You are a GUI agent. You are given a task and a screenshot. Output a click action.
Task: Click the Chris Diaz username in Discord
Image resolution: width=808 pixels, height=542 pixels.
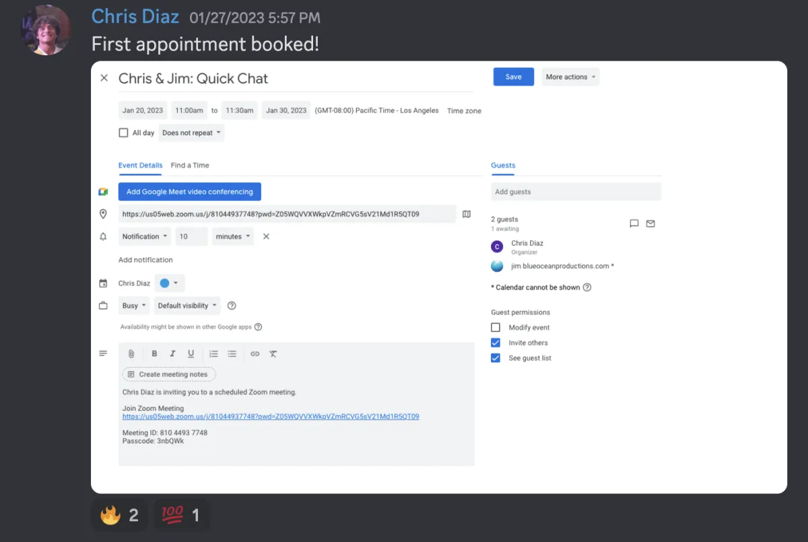tap(135, 17)
